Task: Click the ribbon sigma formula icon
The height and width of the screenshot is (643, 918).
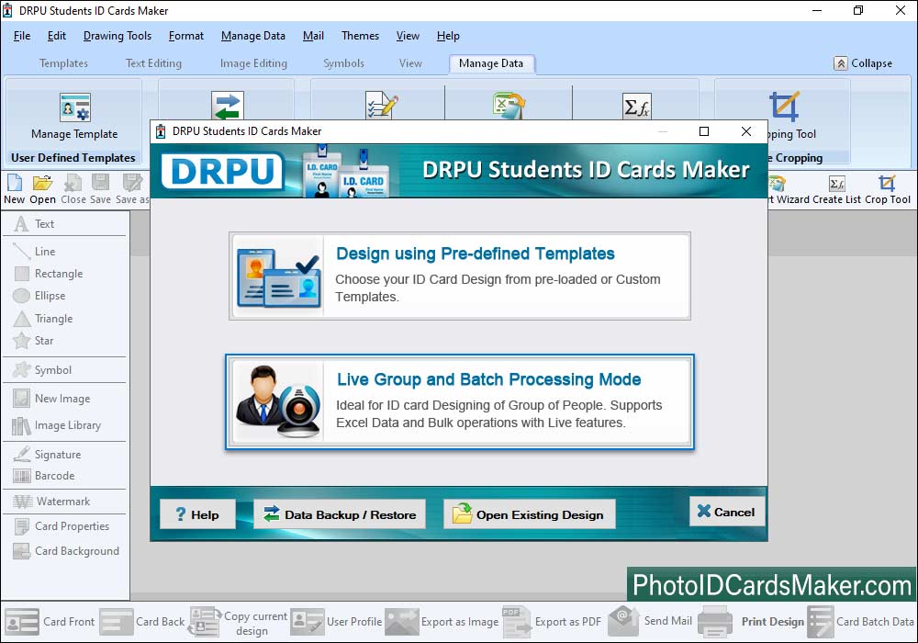Action: click(636, 107)
